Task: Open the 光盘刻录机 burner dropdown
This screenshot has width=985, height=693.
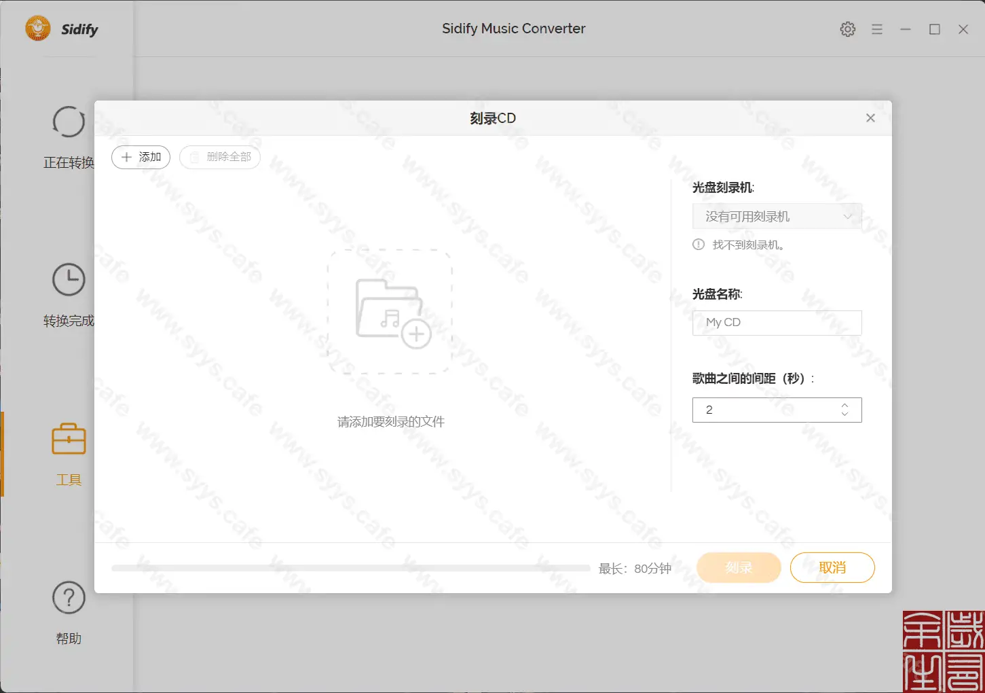Action: [x=777, y=215]
